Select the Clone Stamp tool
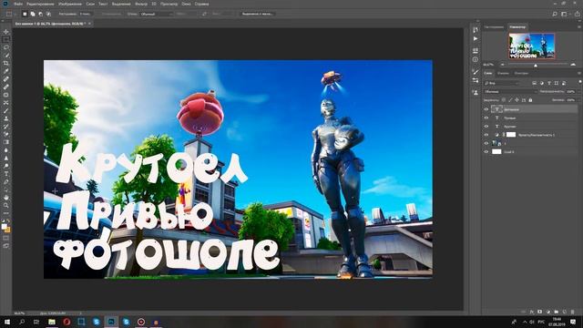 pos(6,118)
